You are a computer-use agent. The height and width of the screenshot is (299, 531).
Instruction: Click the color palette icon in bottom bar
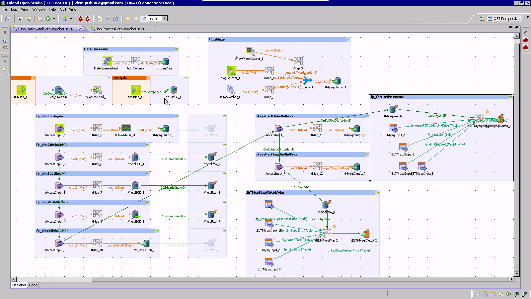(x=501, y=294)
